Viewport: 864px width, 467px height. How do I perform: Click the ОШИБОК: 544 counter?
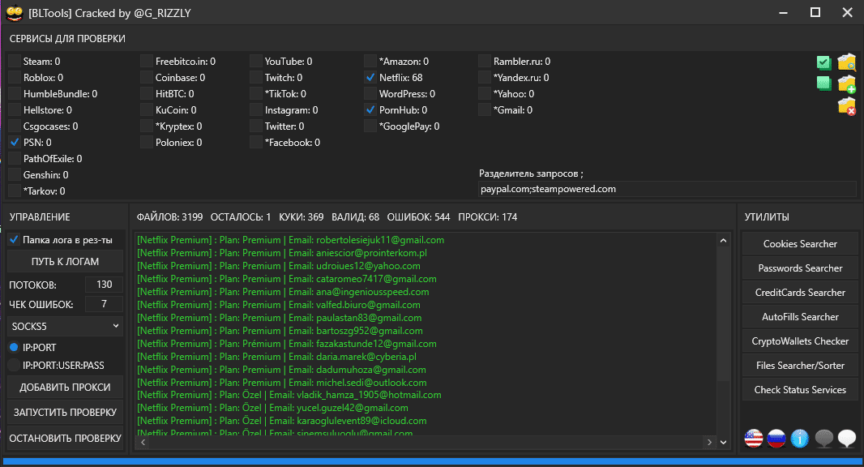(418, 216)
